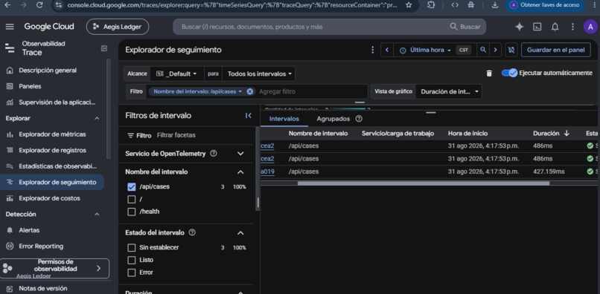Open Permisos de observabilidad button
The height and width of the screenshot is (294, 600).
point(55,269)
